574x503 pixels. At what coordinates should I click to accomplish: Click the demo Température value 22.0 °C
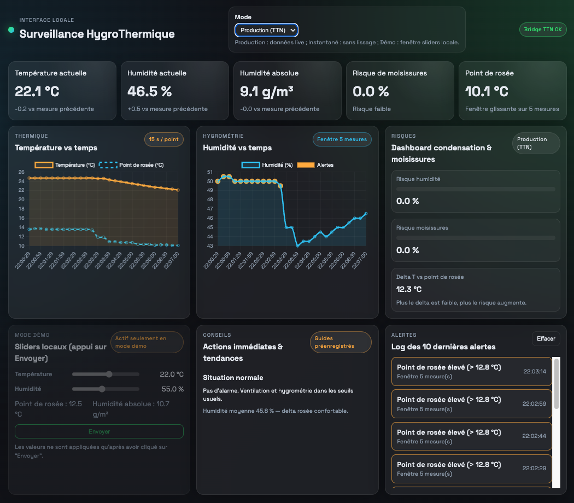click(x=172, y=374)
